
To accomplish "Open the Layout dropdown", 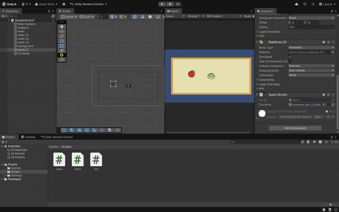I will click(x=327, y=4).
